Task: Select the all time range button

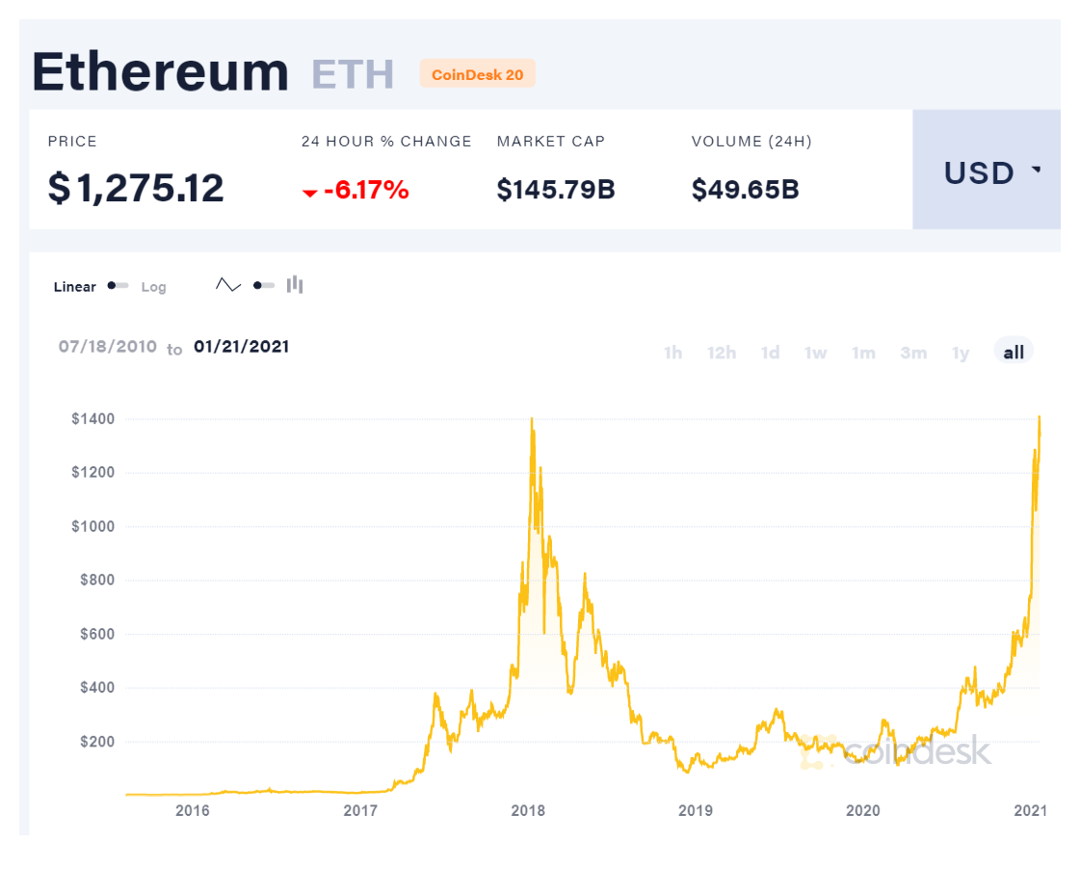Action: (1013, 352)
